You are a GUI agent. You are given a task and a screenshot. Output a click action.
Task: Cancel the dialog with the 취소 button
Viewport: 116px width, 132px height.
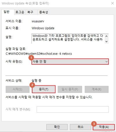[80, 127]
